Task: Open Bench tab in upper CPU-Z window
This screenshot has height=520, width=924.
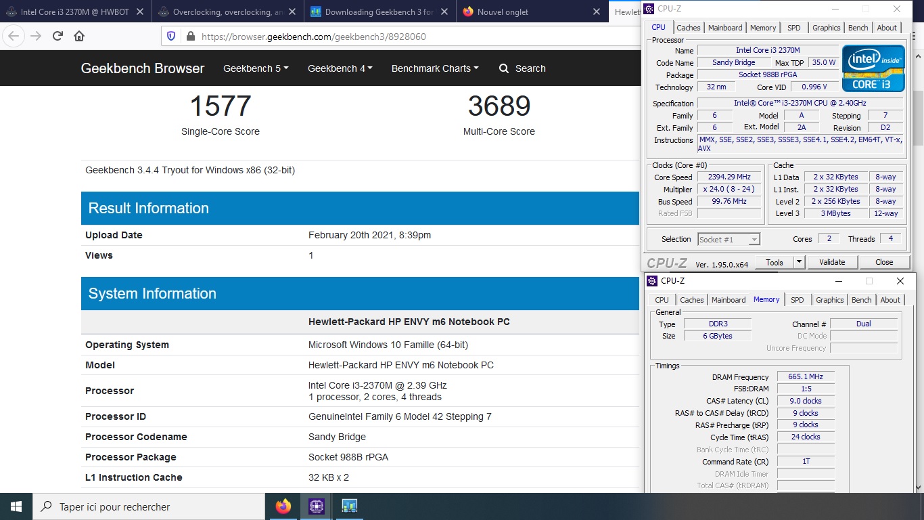Action: (x=858, y=28)
